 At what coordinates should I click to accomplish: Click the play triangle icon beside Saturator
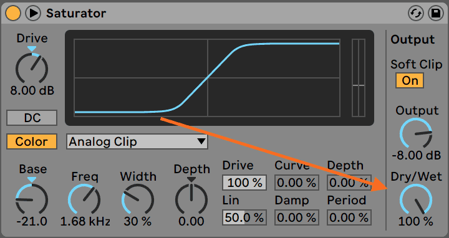33,13
